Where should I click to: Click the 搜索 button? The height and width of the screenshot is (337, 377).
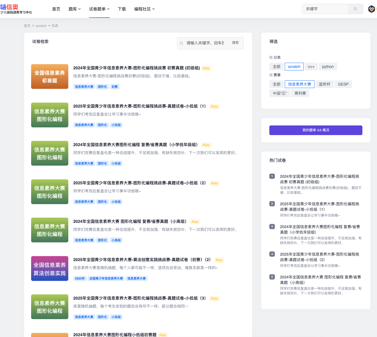pyautogui.click(x=235, y=43)
